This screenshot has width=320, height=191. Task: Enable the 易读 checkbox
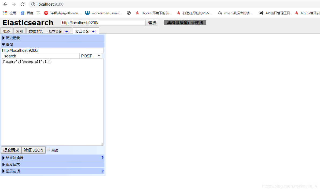click(48, 150)
